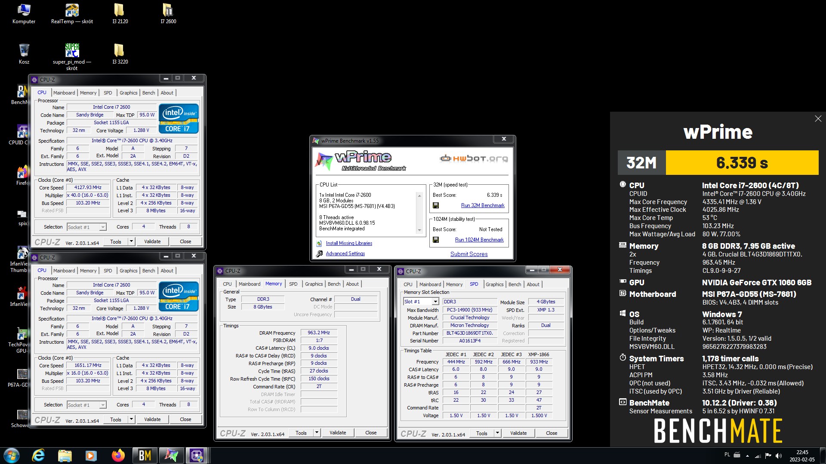Open the I3 2120 folder
The image size is (826, 464).
120,14
